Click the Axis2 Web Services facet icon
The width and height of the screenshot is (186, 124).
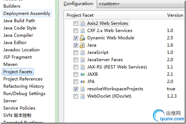(x=82, y=23)
